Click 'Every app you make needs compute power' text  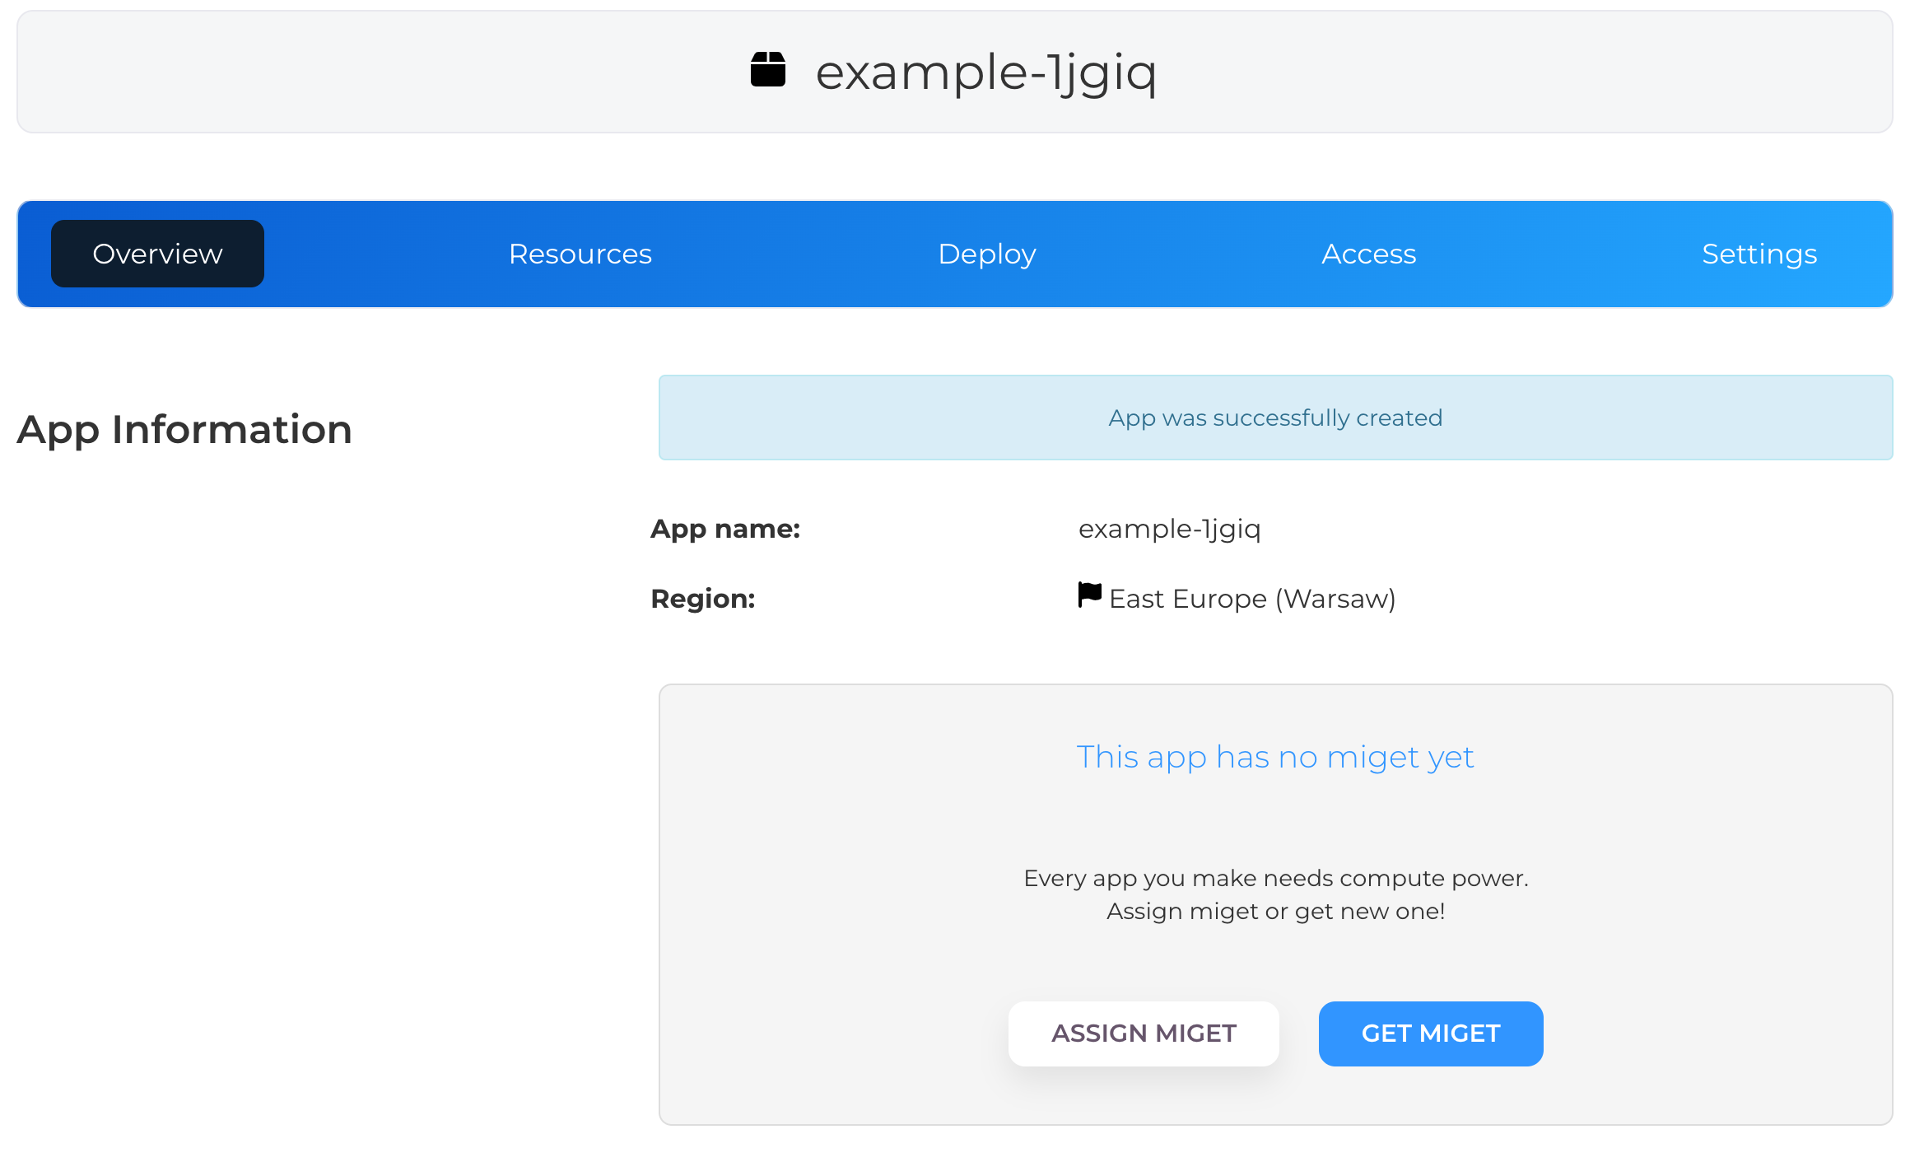click(1275, 878)
